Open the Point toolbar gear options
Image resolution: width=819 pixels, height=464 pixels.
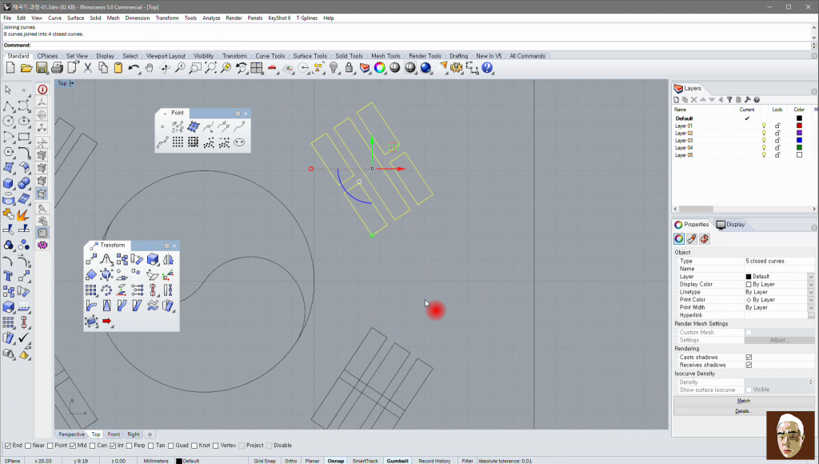[238, 114]
